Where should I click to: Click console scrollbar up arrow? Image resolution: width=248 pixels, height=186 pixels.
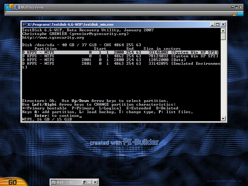click(223, 31)
